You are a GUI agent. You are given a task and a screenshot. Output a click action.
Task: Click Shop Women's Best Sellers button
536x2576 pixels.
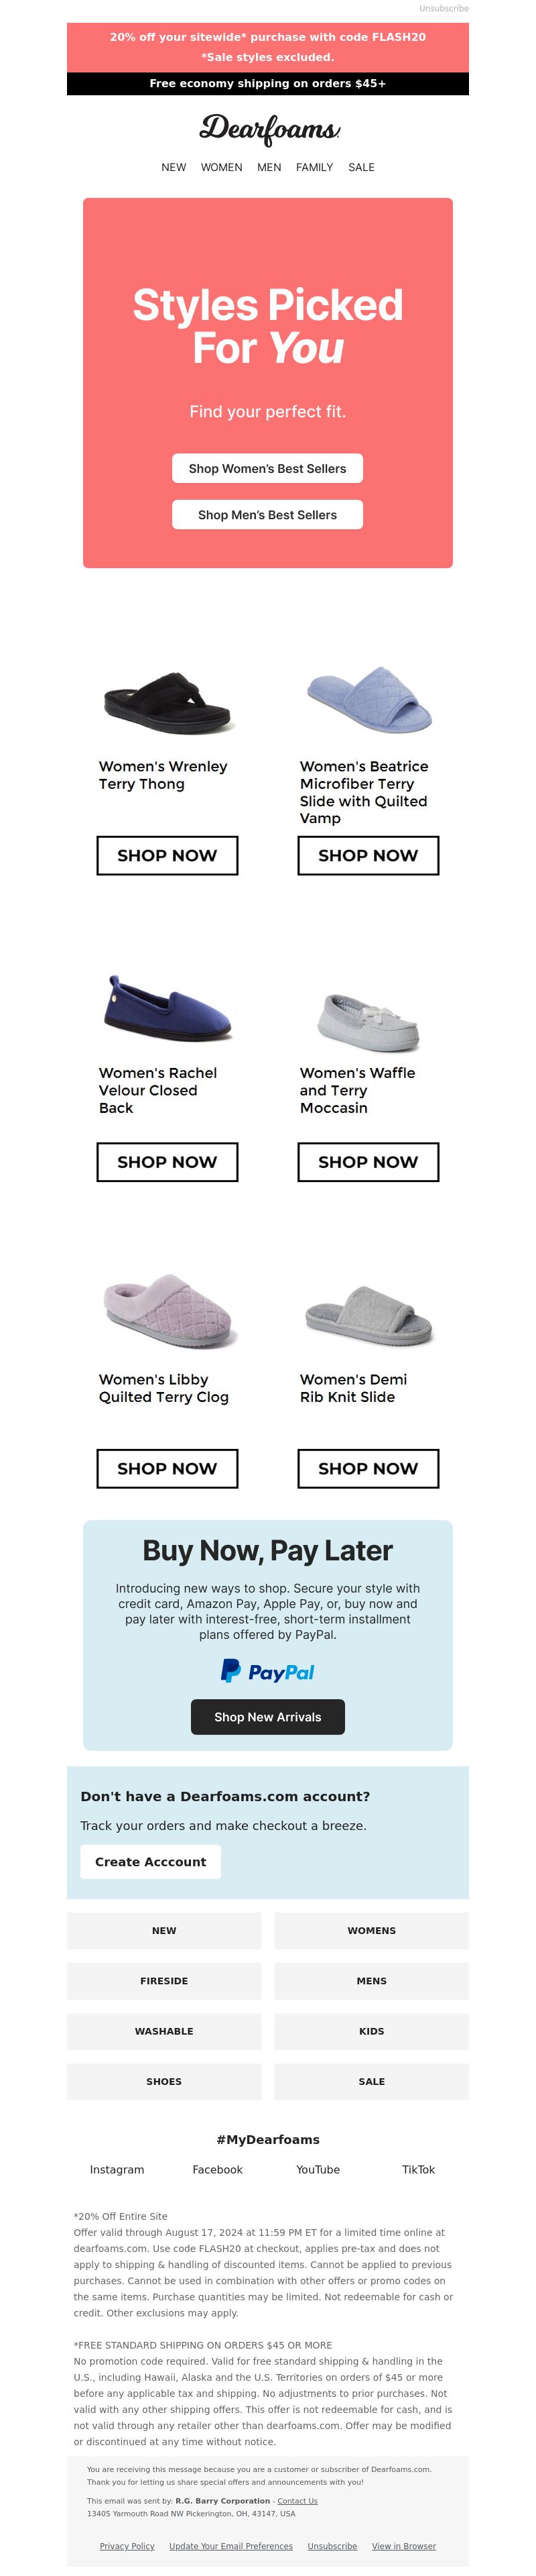click(267, 468)
